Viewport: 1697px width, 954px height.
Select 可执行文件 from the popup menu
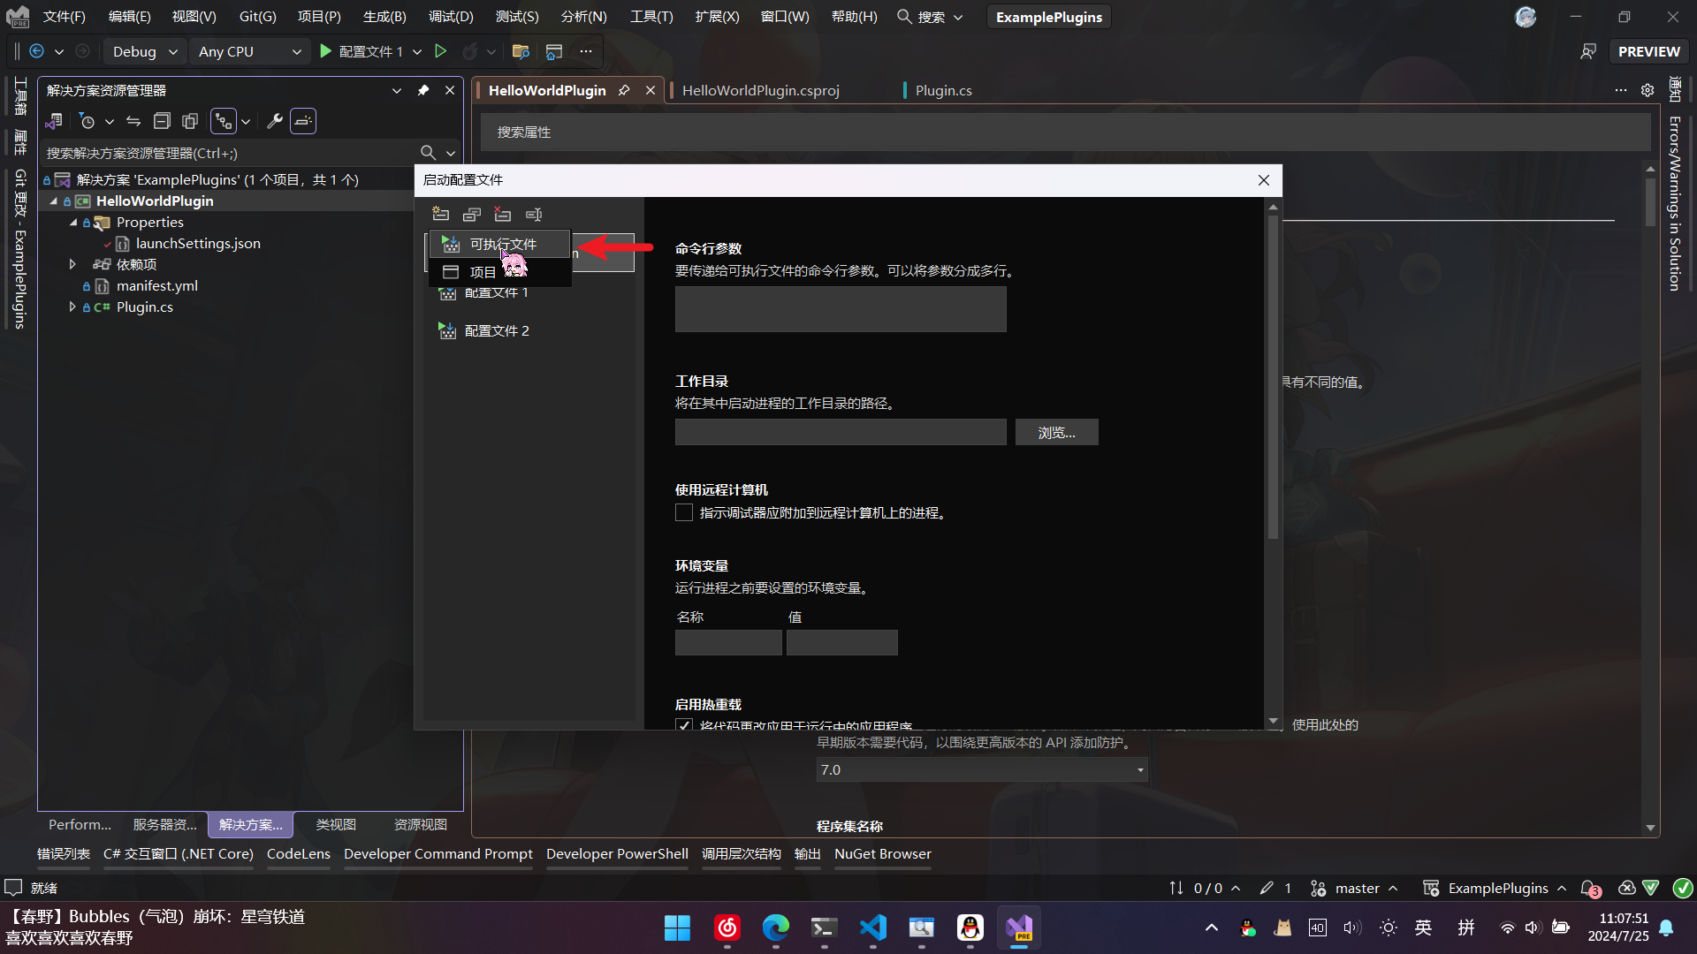click(501, 244)
